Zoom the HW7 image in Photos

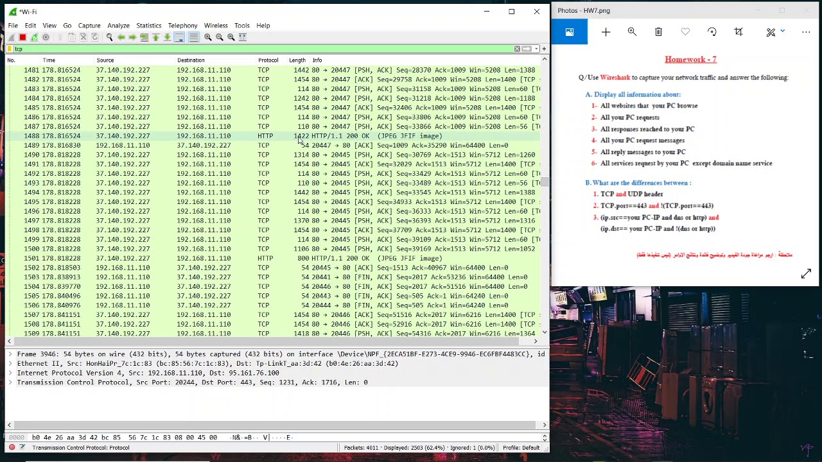pos(632,32)
